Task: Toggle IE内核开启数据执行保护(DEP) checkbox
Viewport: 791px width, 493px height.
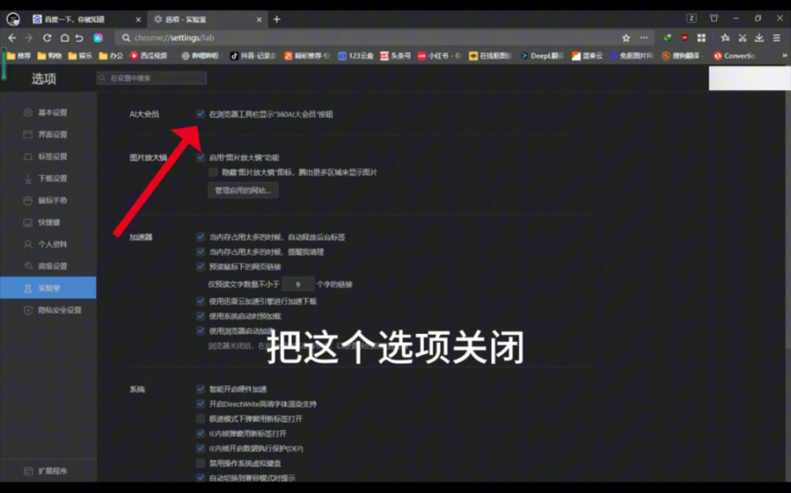Action: click(200, 449)
